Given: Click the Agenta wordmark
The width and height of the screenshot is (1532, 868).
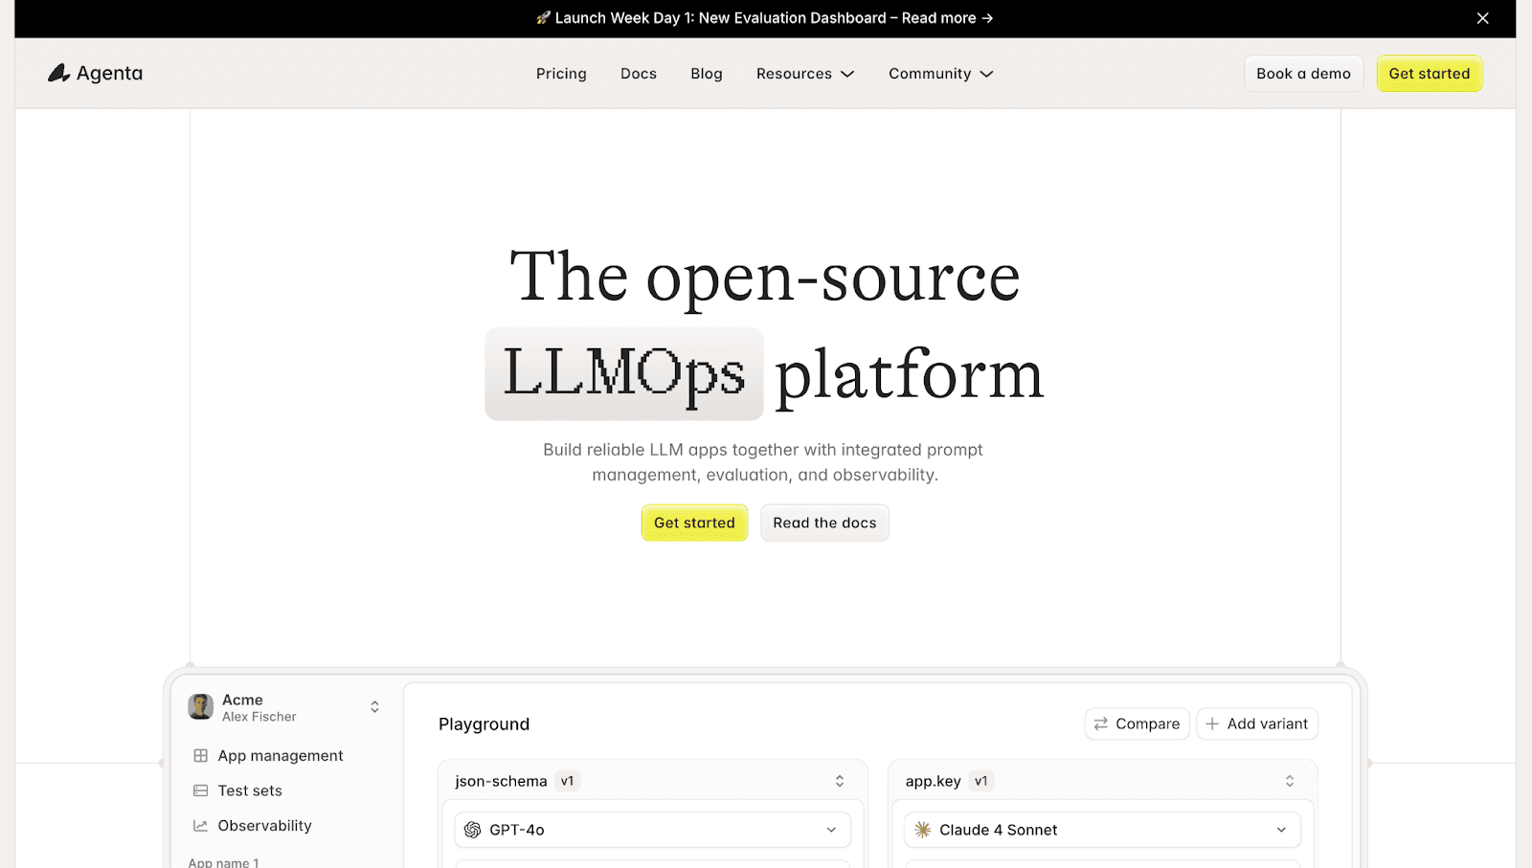Looking at the screenshot, I should pos(110,74).
